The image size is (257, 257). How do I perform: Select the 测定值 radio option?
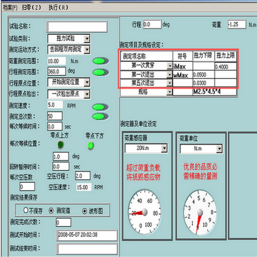pyautogui.click(x=51, y=211)
